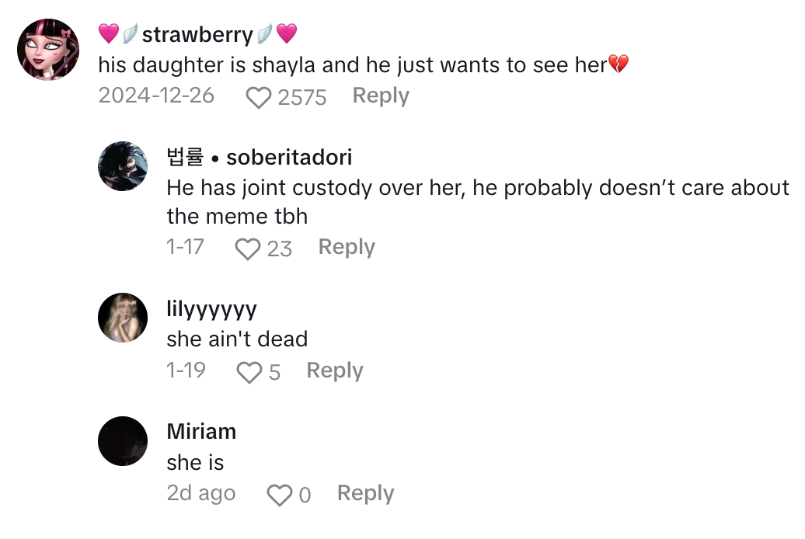
Task: Tap the heart on lilyyyyyy's reply
Action: 249,372
